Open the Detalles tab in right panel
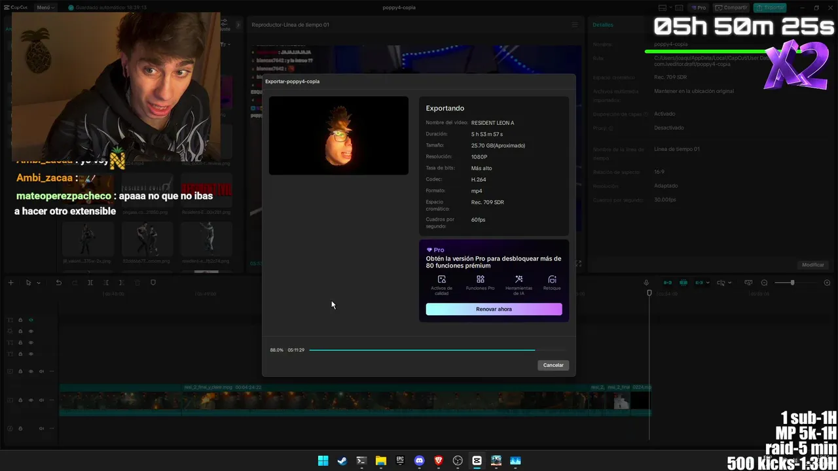This screenshot has width=838, height=471. pyautogui.click(x=603, y=25)
